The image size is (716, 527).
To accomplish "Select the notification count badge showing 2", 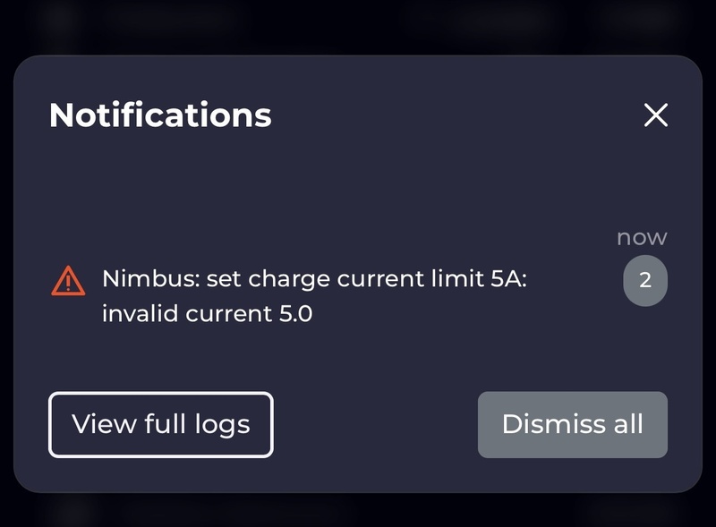I will [645, 281].
